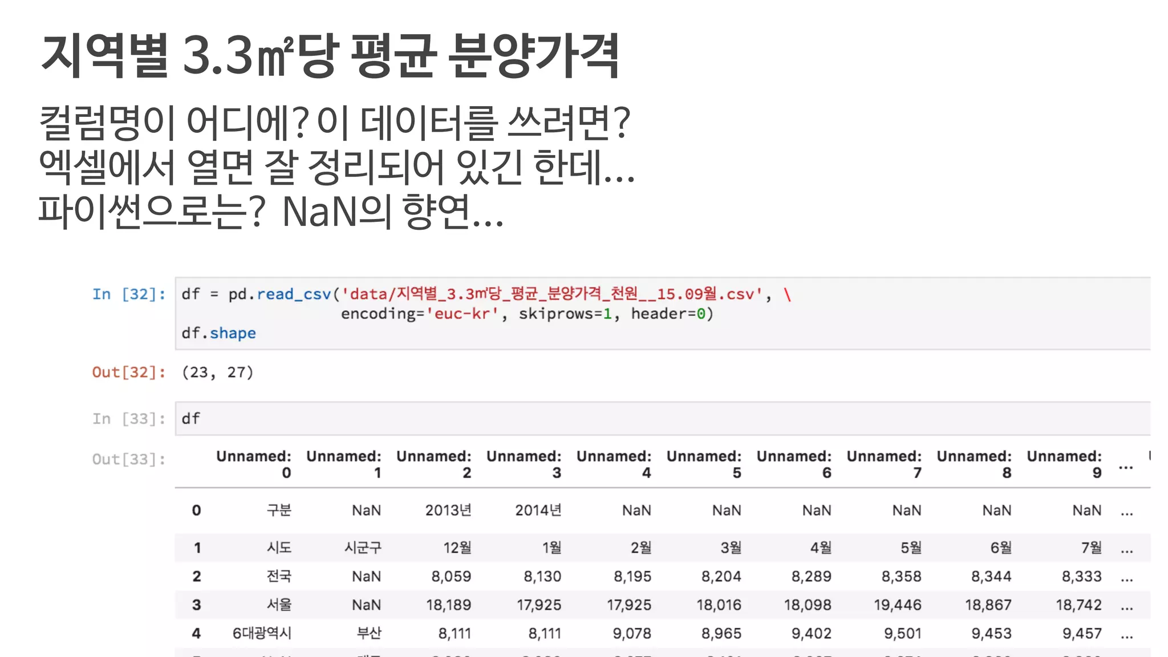Click the In [32]: prompt label
This screenshot has width=1168, height=657.
(x=129, y=294)
